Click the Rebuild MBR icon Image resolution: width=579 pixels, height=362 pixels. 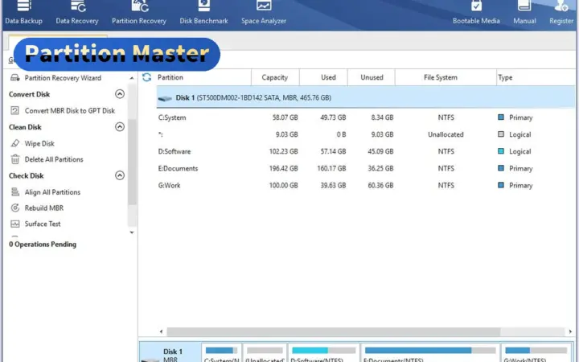15,208
